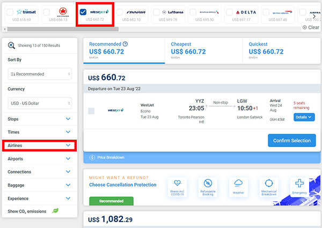Click the Price Breakdown dollar icon
This screenshot has width=322, height=228.
click(x=92, y=157)
